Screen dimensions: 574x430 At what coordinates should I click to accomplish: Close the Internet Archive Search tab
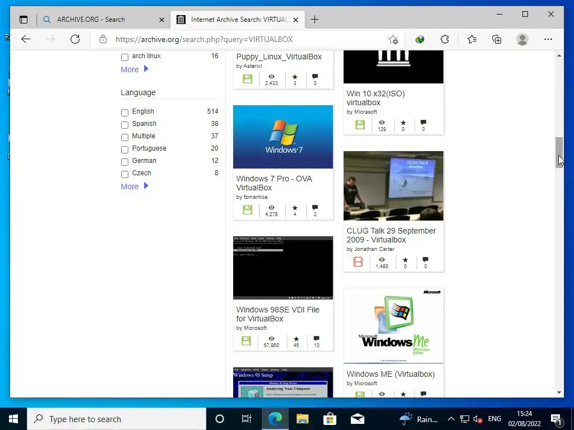(x=296, y=20)
